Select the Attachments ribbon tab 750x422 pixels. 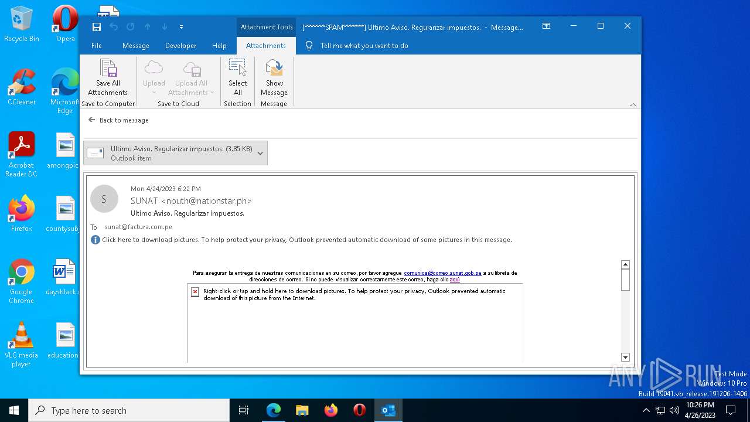(x=266, y=46)
